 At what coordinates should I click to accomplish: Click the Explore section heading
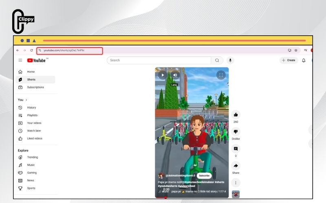pos(23,151)
